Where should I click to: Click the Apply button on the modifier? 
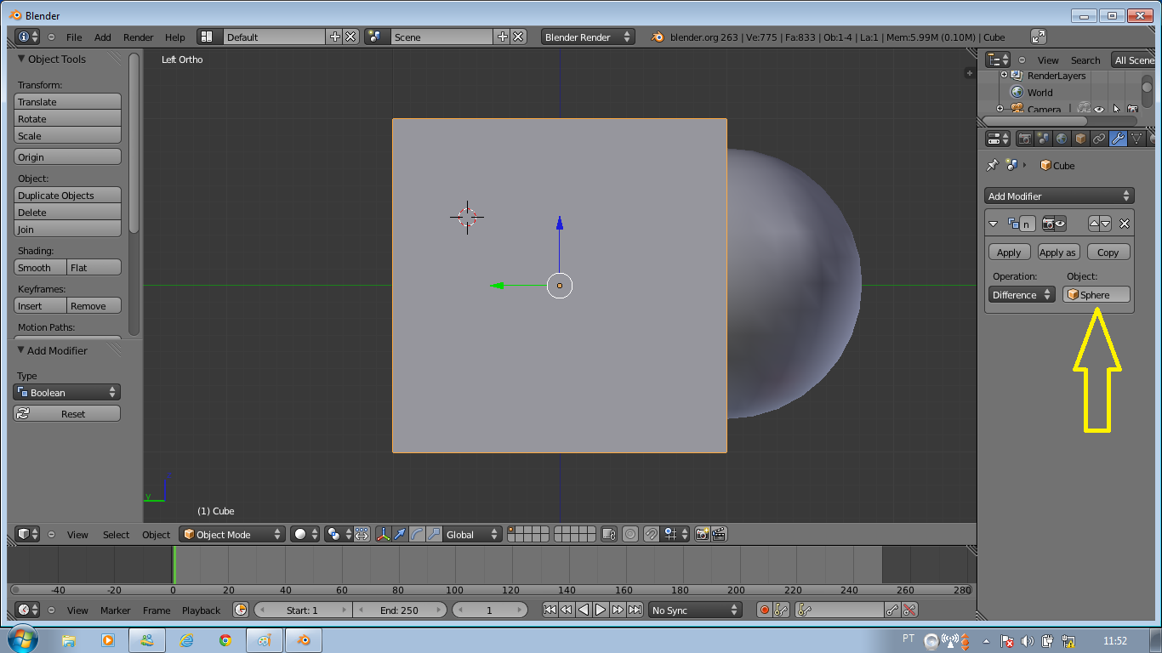[x=1009, y=252]
